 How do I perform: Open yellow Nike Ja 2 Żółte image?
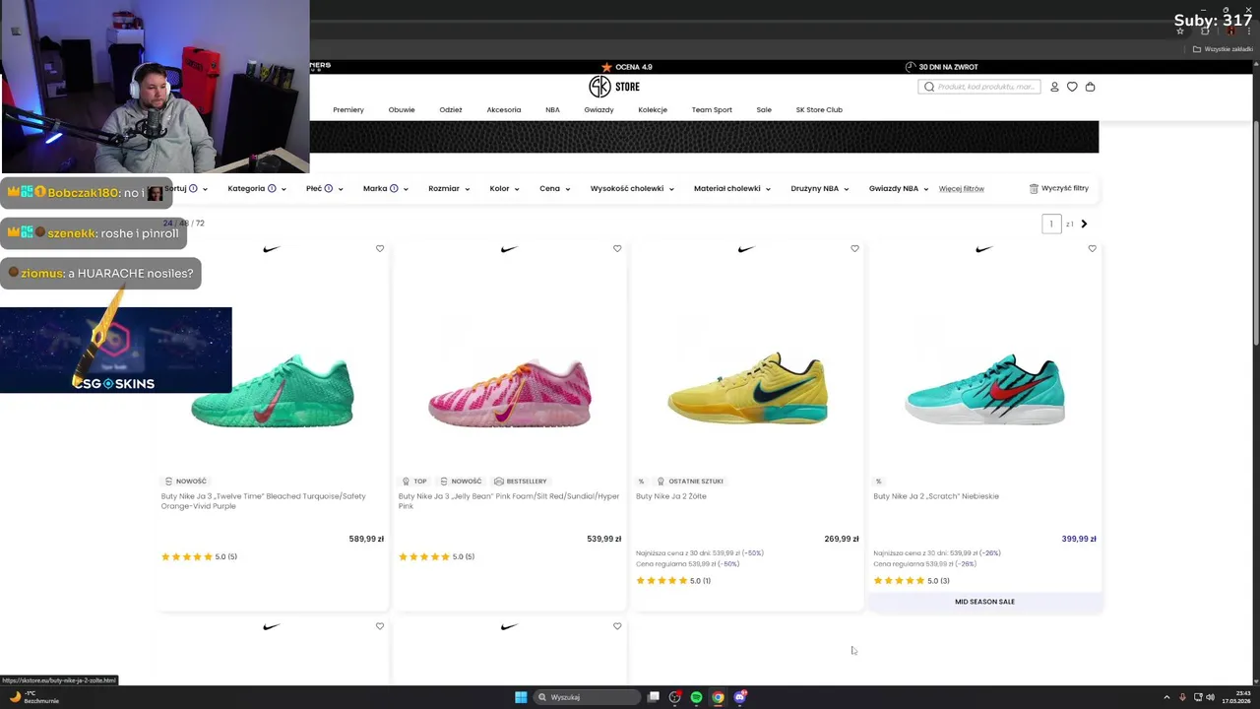tap(747, 389)
